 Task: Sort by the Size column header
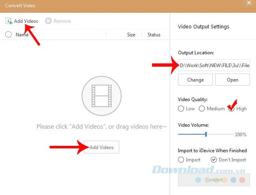click(x=131, y=35)
